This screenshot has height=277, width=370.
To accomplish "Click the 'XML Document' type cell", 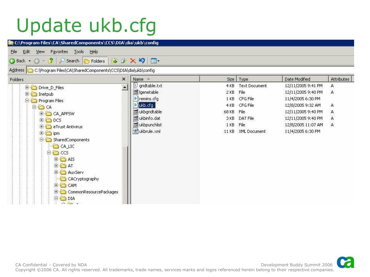I will (x=252, y=131).
